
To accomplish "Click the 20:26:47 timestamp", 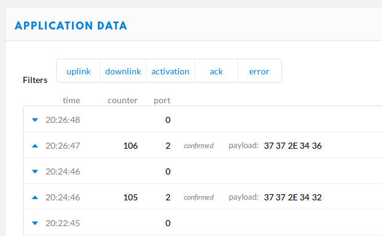I will [63, 146].
